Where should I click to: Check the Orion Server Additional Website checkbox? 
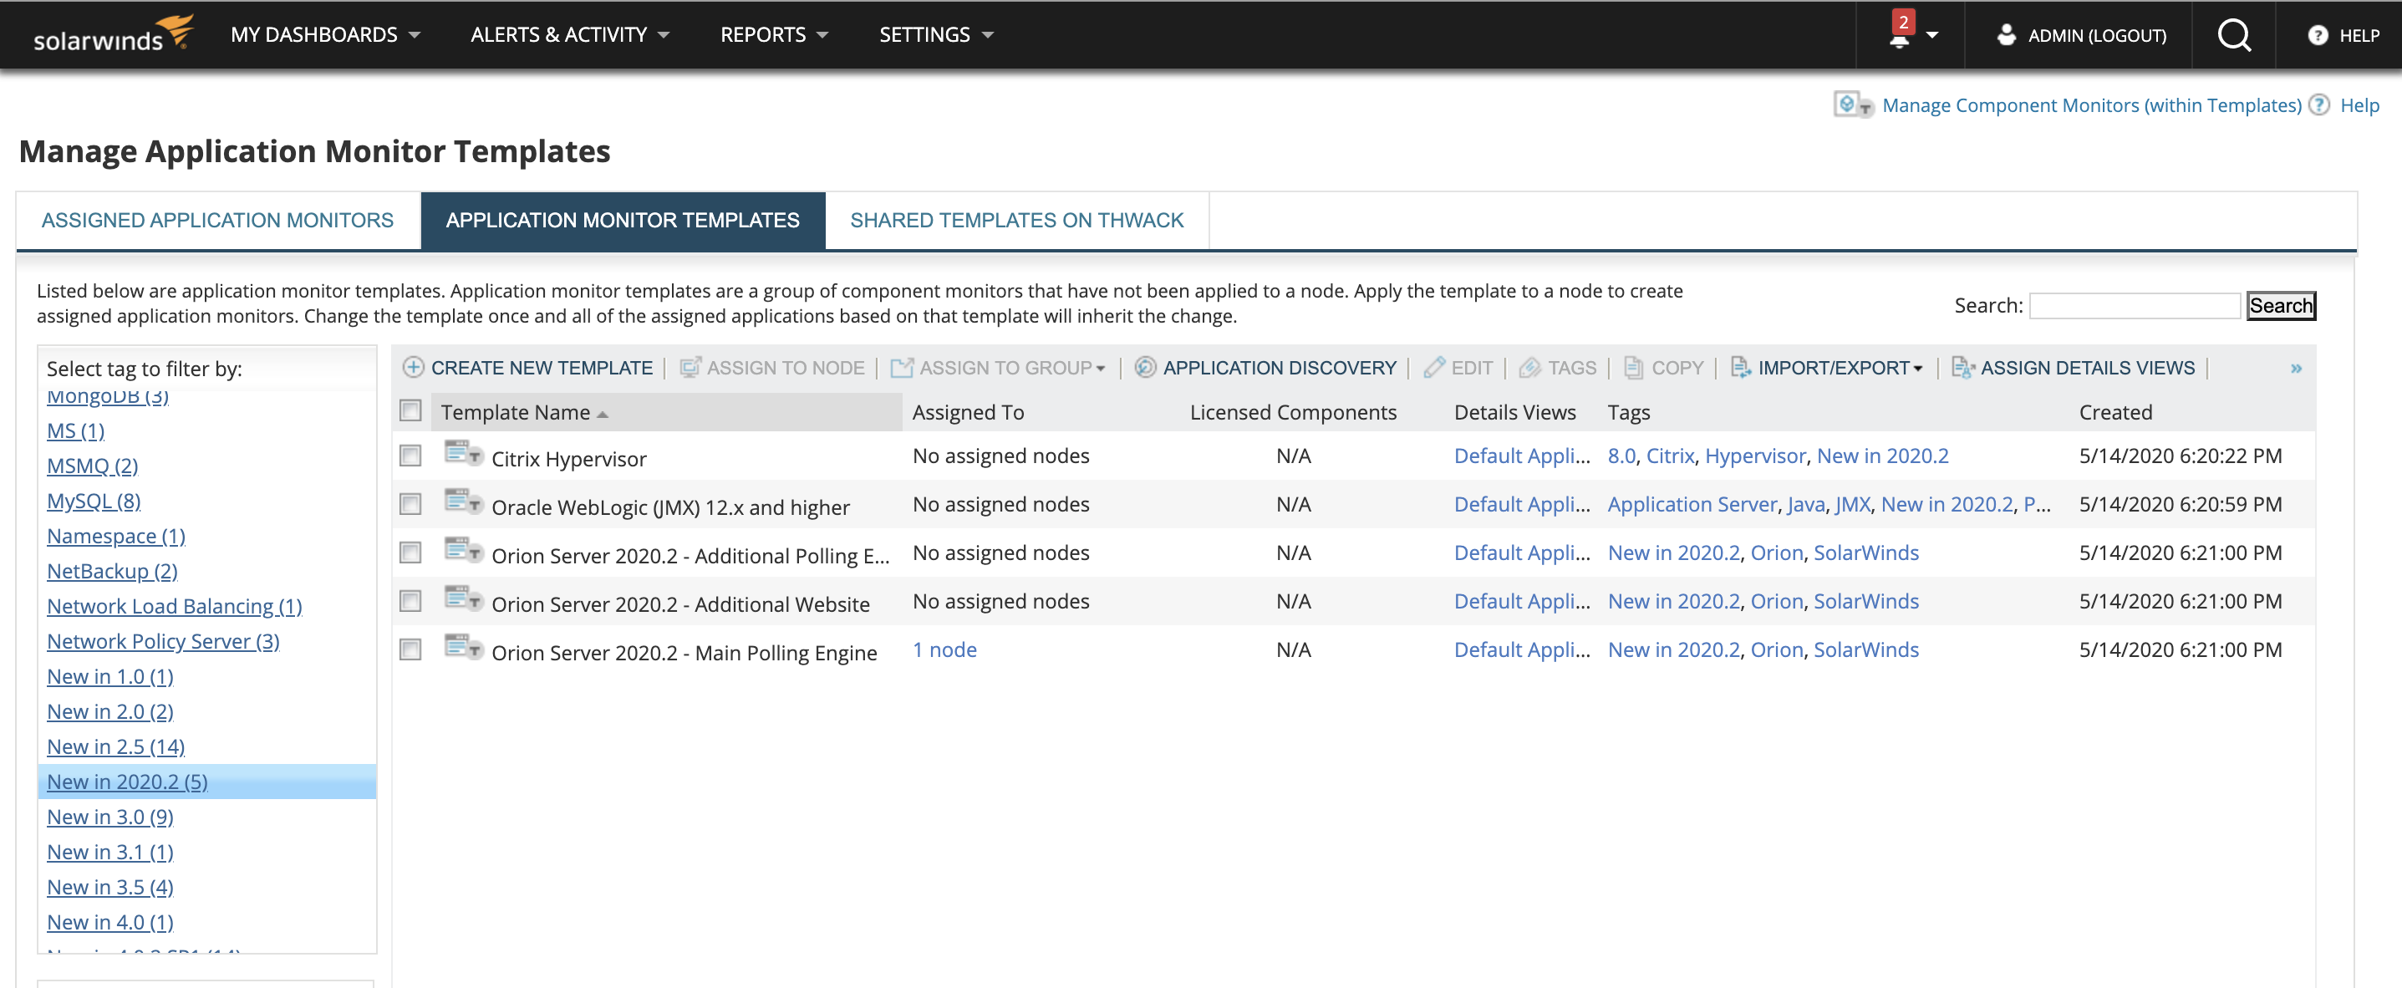[x=410, y=601]
